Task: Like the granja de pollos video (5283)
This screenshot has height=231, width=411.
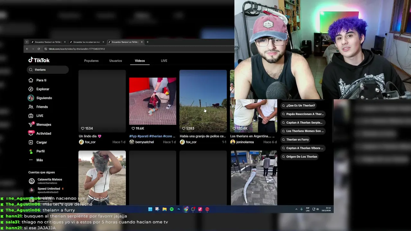Action: click(183, 128)
